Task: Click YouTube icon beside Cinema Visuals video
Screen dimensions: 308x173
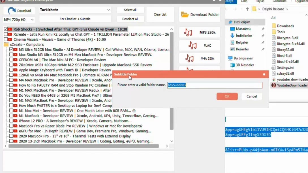Action: (x=10, y=39)
